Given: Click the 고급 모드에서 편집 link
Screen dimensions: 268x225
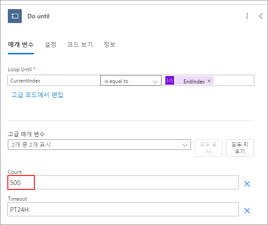Looking at the screenshot, I should tap(37, 95).
